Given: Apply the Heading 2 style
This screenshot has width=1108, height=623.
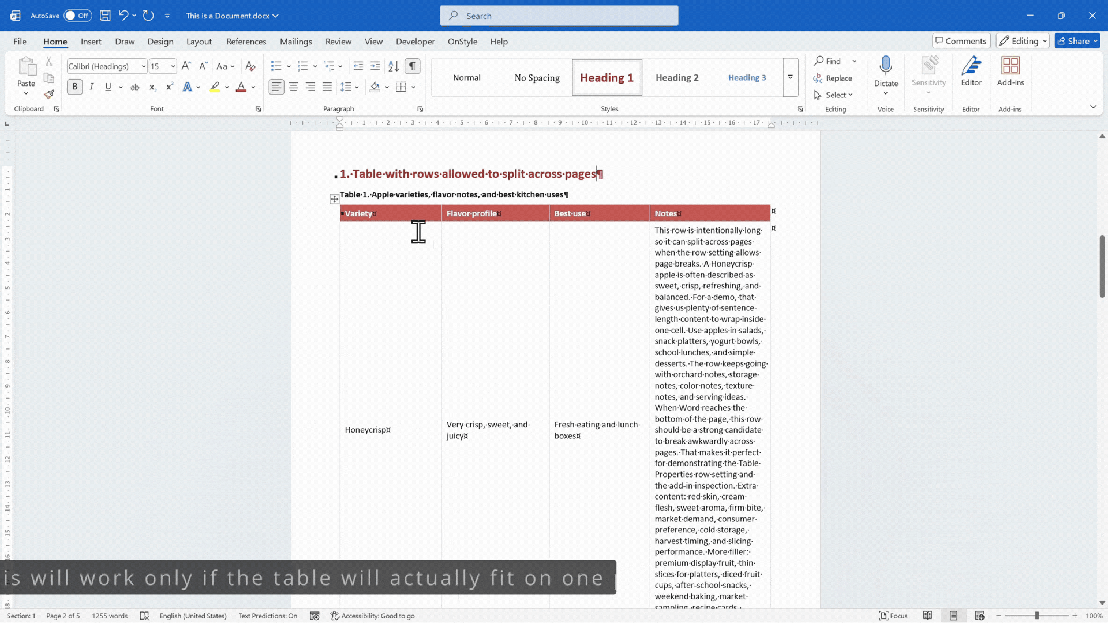Looking at the screenshot, I should tap(677, 77).
